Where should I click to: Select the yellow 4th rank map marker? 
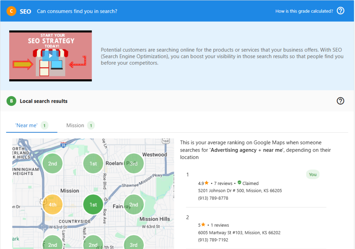click(53, 205)
